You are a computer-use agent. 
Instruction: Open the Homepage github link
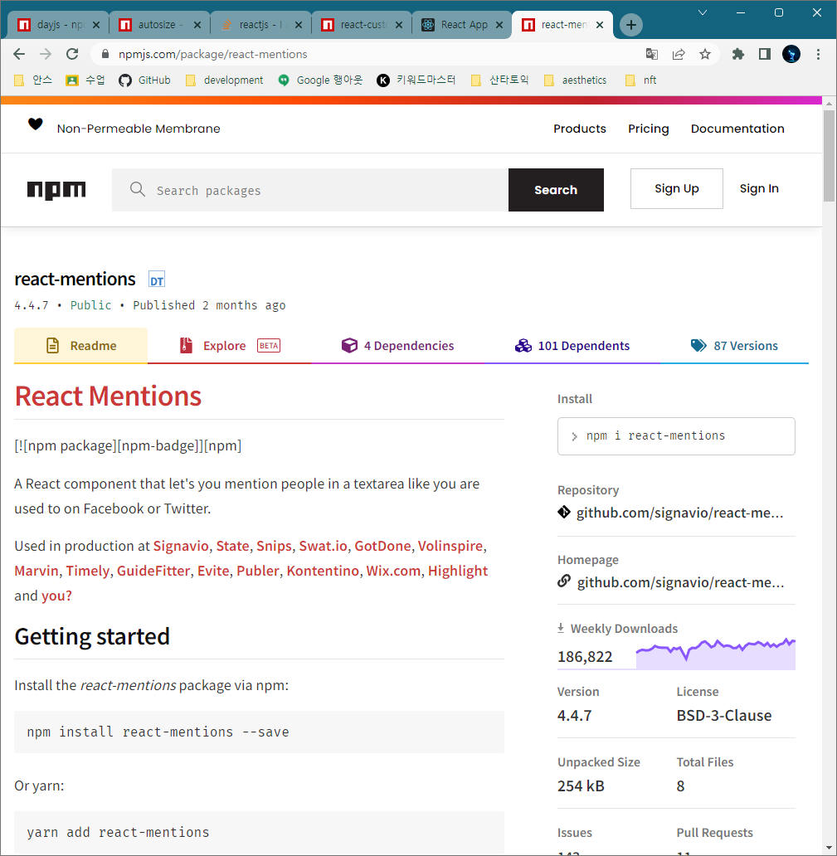(680, 582)
